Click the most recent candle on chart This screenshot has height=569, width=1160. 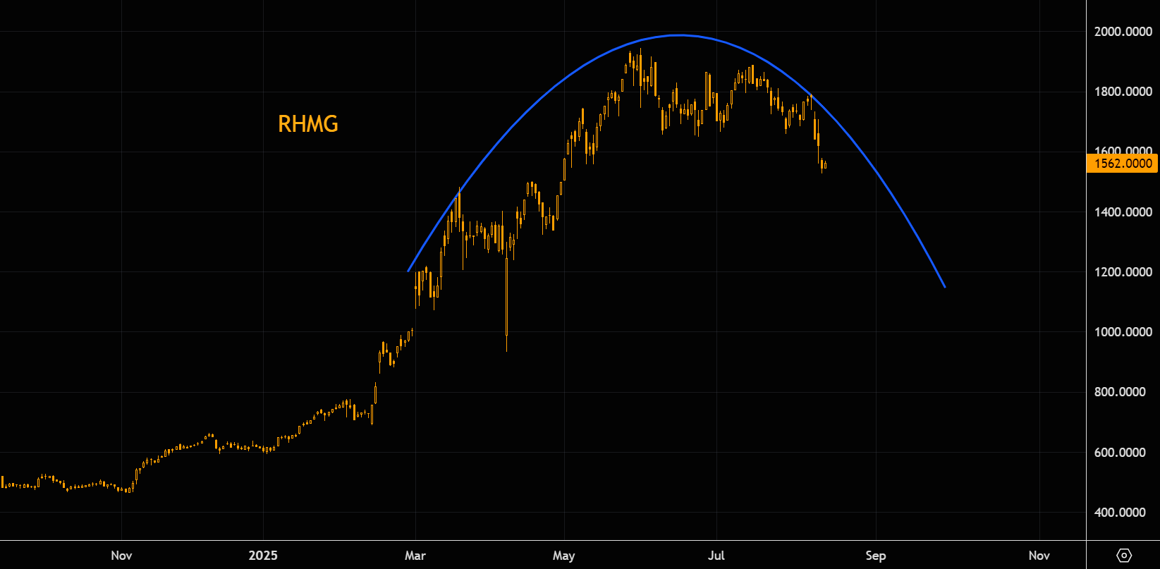(825, 166)
